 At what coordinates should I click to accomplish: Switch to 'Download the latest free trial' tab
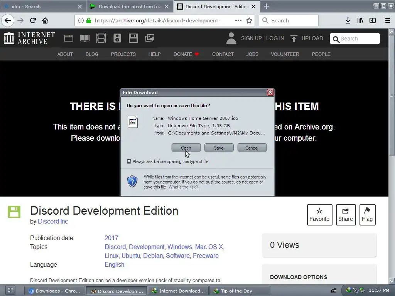pyautogui.click(x=130, y=7)
